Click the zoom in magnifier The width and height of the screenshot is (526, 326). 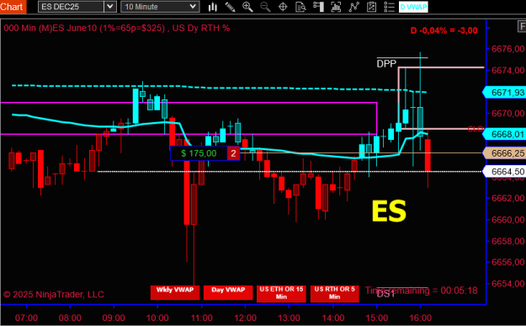point(247,7)
